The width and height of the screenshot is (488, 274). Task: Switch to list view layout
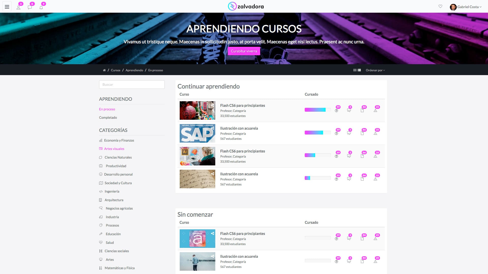pos(359,70)
